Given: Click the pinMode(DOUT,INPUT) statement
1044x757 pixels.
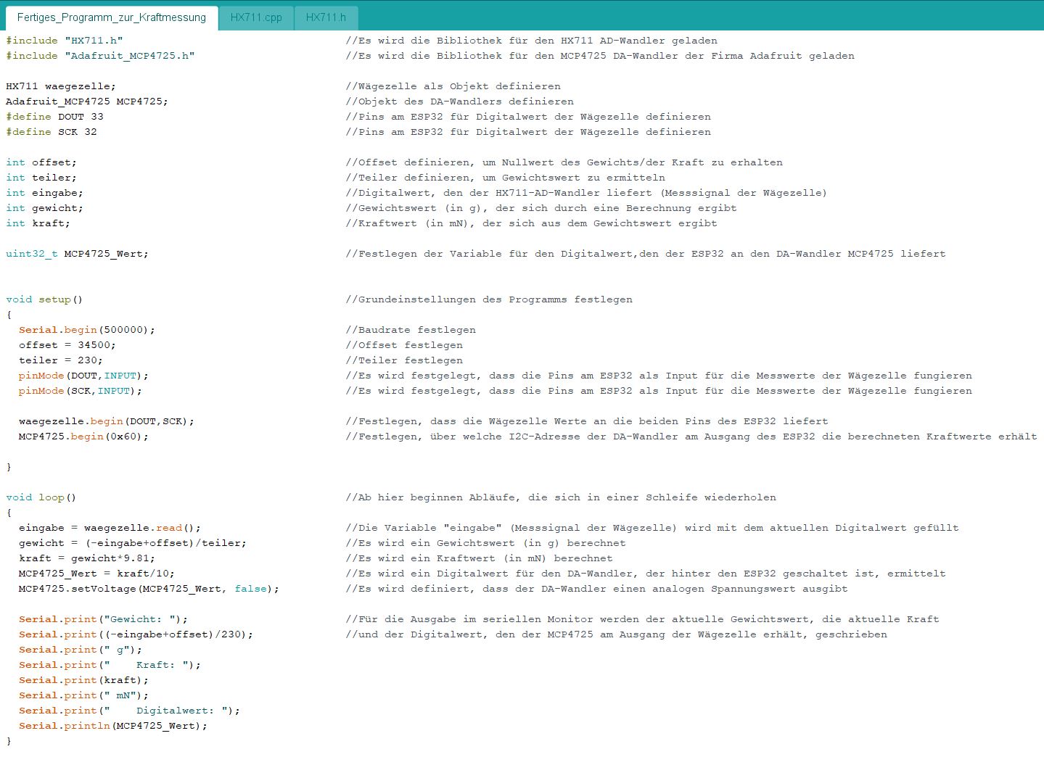Looking at the screenshot, I should 83,376.
